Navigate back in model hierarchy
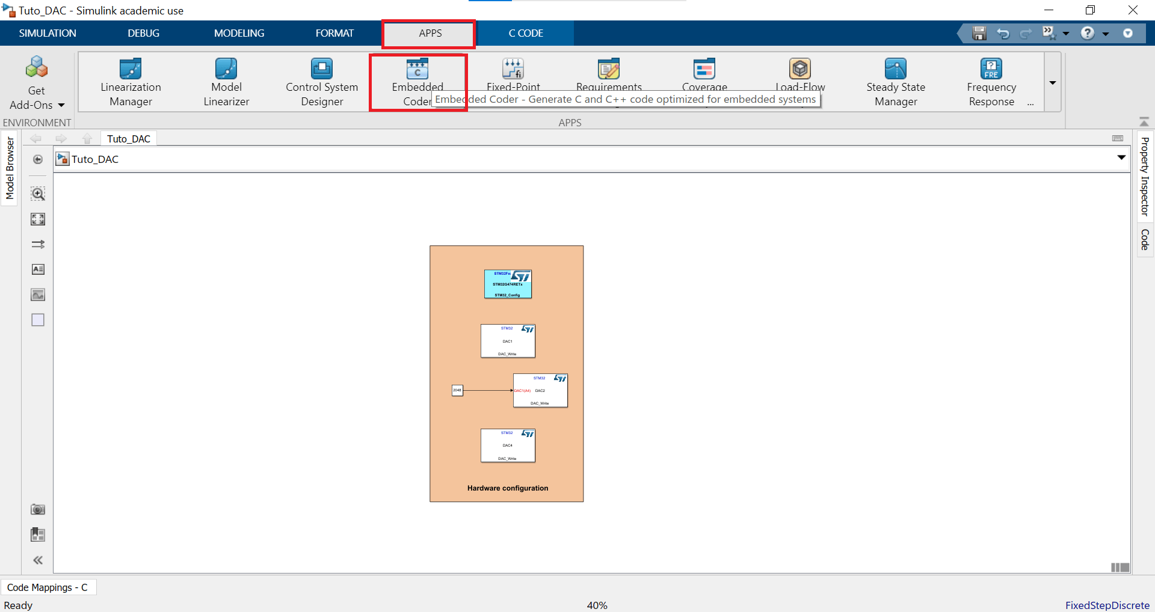Screen dimensions: 1155x612 pos(36,139)
